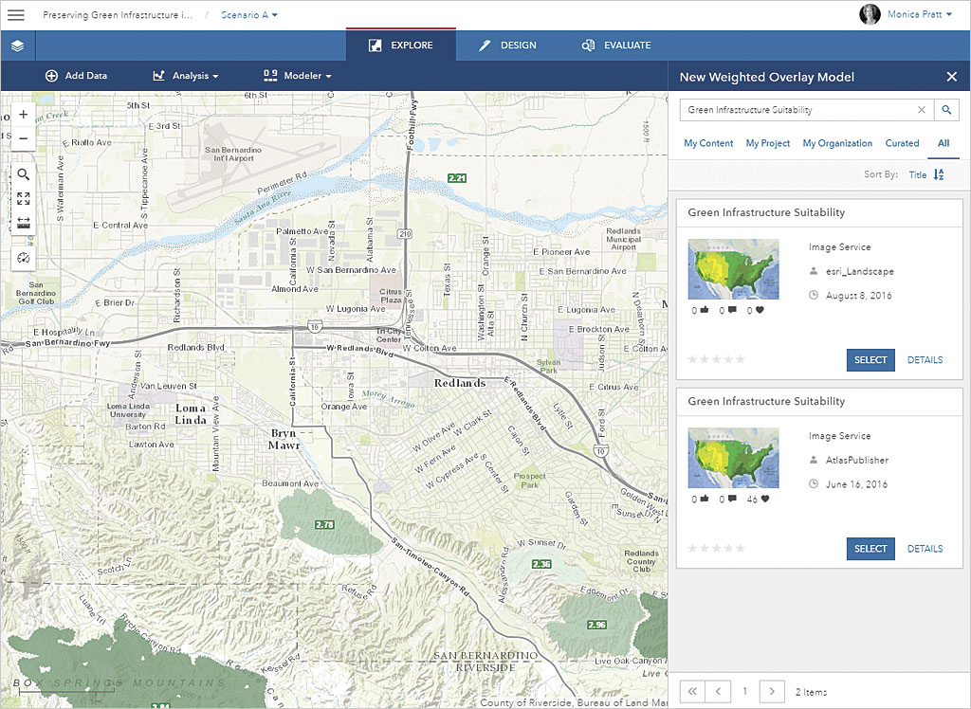This screenshot has height=709, width=971.
Task: Zoom in on the map
Action: tap(23, 114)
